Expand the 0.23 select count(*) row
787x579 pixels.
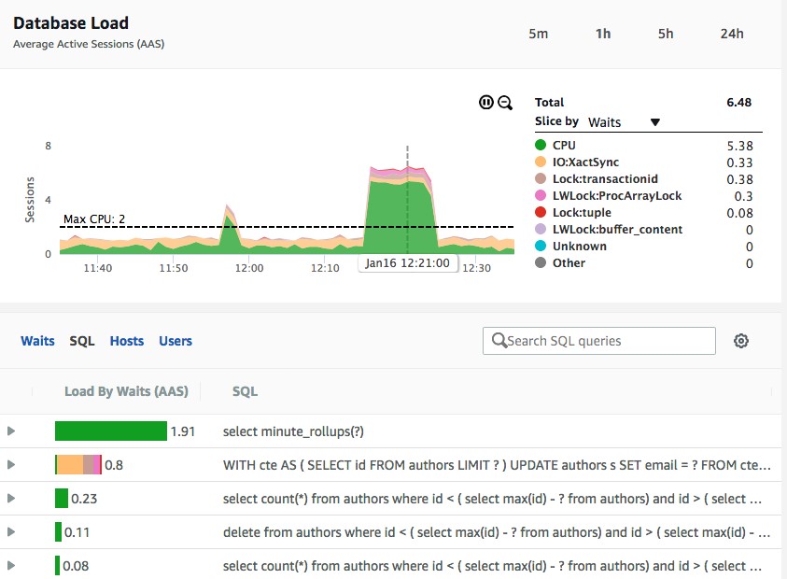click(11, 498)
